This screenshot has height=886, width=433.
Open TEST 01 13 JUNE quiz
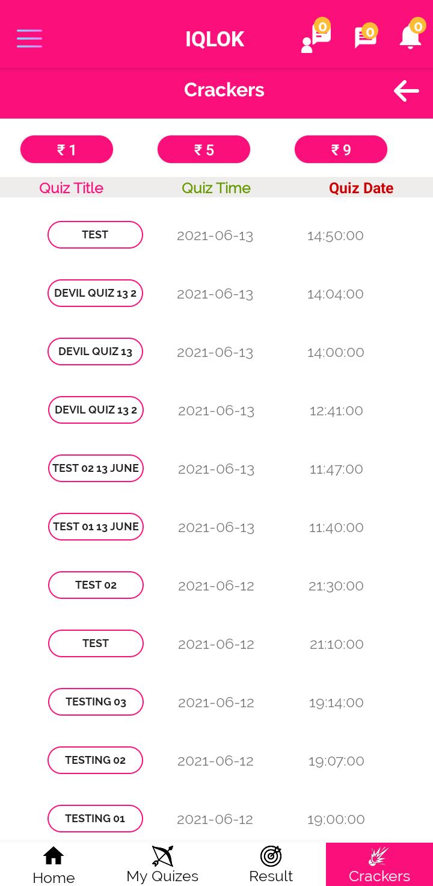pyautogui.click(x=96, y=527)
